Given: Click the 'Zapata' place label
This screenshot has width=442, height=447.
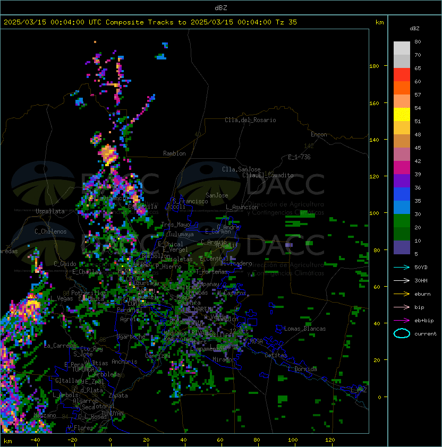Looking at the screenshot, I should (118, 396).
